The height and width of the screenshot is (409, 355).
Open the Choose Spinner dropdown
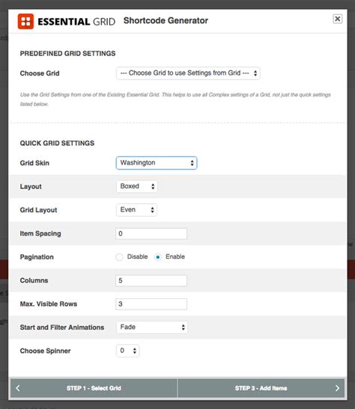click(x=127, y=351)
